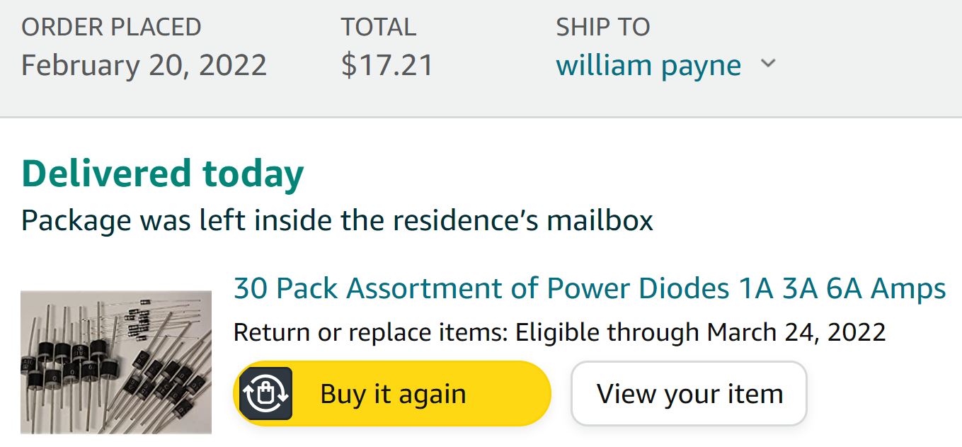Expand the Ship To chevron arrow
962x447 pixels.
768,64
